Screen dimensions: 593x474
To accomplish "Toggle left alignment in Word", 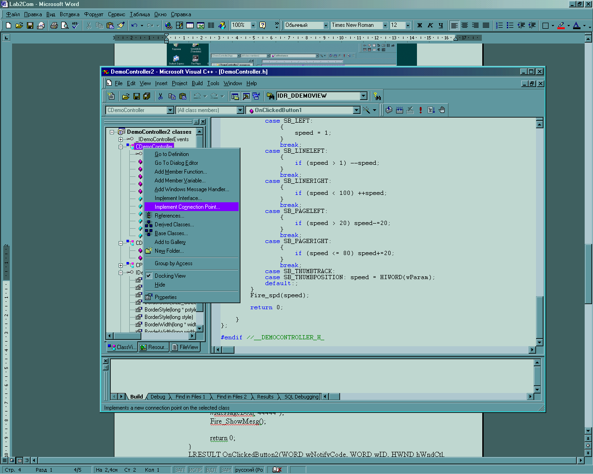I will tap(454, 25).
